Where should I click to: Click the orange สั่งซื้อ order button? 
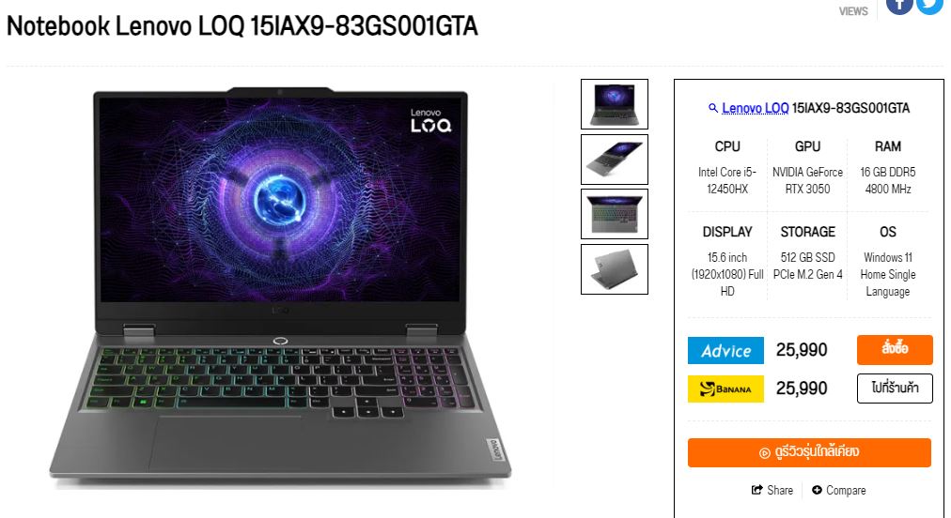[895, 350]
